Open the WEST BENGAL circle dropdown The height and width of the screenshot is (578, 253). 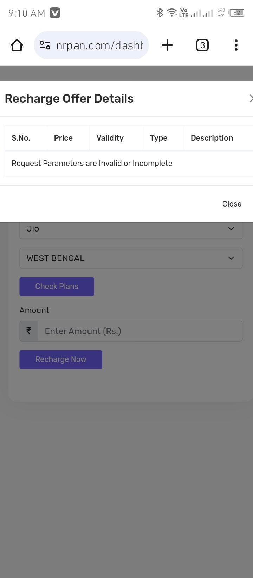(131, 258)
